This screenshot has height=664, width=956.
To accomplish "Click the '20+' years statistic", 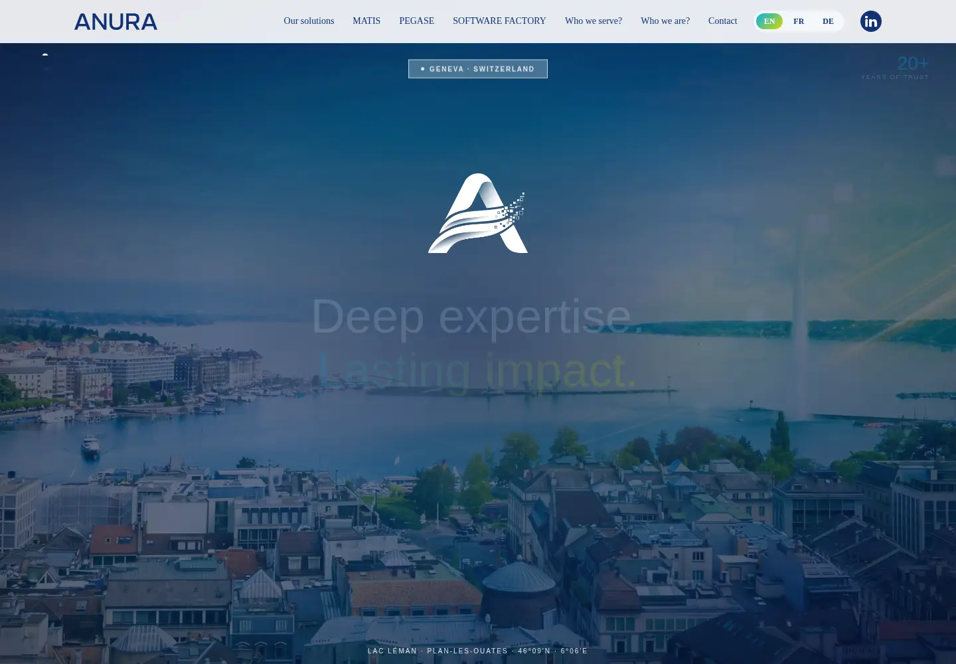I will [913, 63].
